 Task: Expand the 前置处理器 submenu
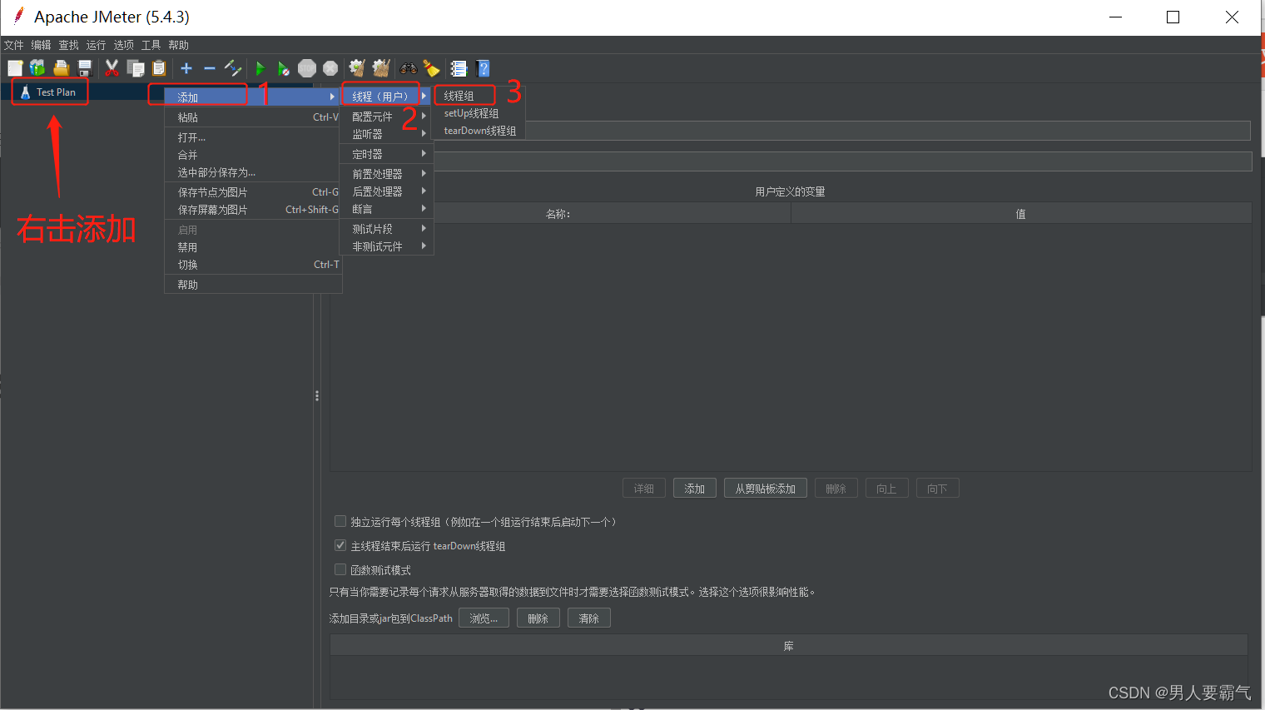[x=386, y=174]
